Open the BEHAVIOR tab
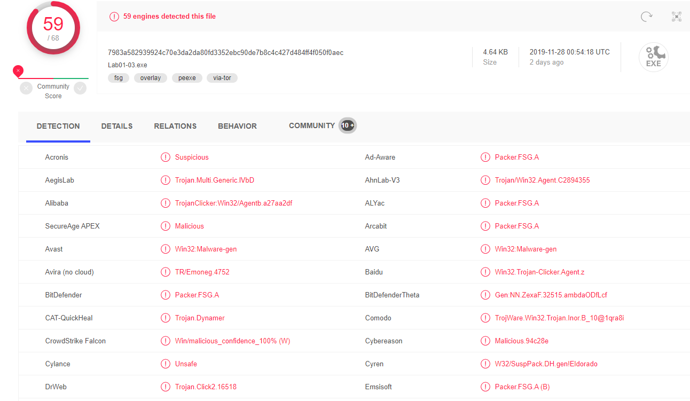Image resolution: width=690 pixels, height=401 pixels. (x=237, y=126)
